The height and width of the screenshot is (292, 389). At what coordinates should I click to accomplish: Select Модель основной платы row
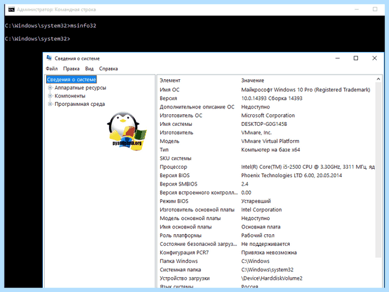pos(266,218)
